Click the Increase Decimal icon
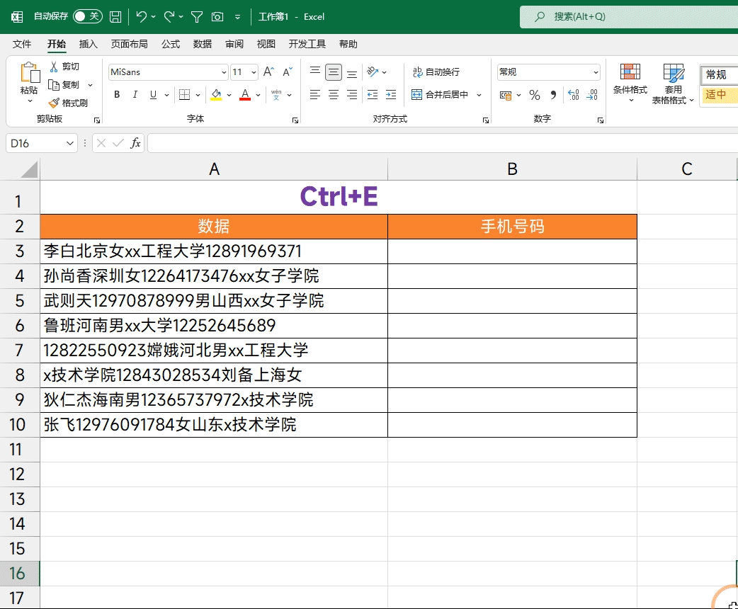The image size is (738, 609). (573, 95)
